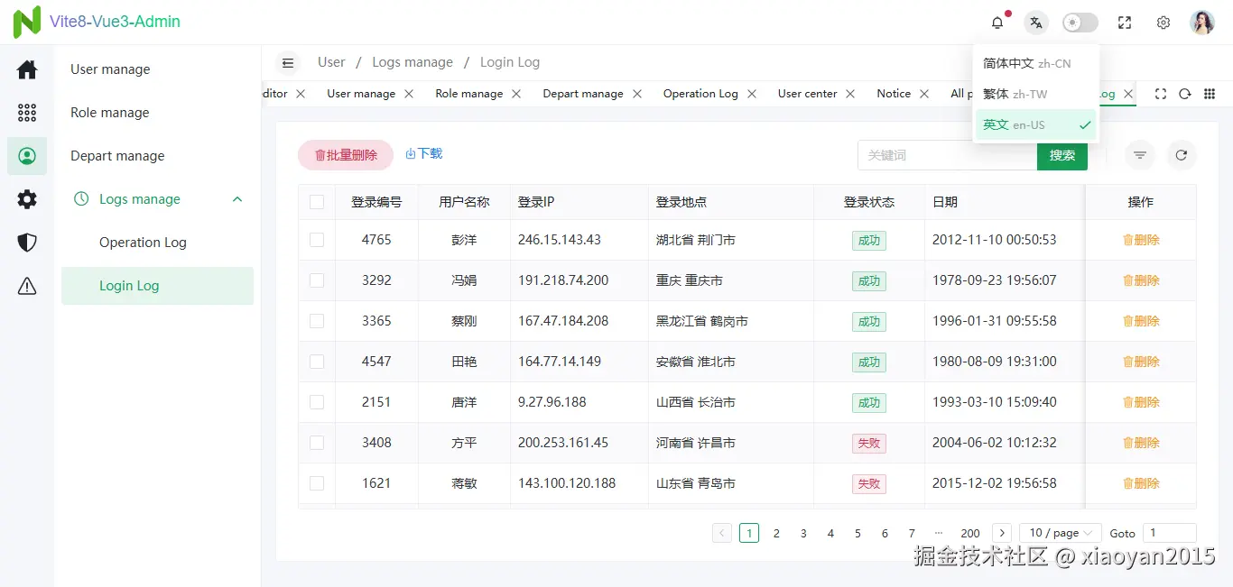1233x587 pixels.
Task: Close the Operation Log tab
Action: [x=752, y=94]
